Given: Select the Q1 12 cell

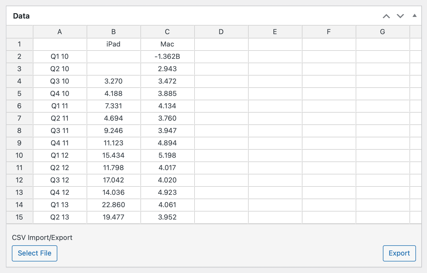Looking at the screenshot, I should pos(60,155).
